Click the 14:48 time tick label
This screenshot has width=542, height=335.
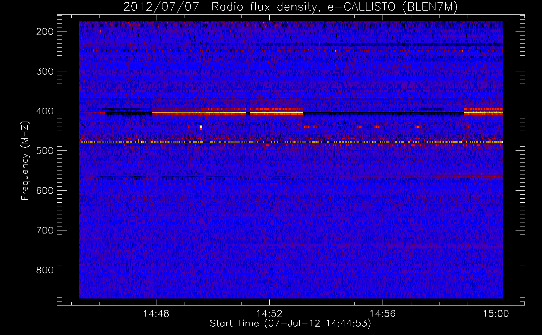156,314
